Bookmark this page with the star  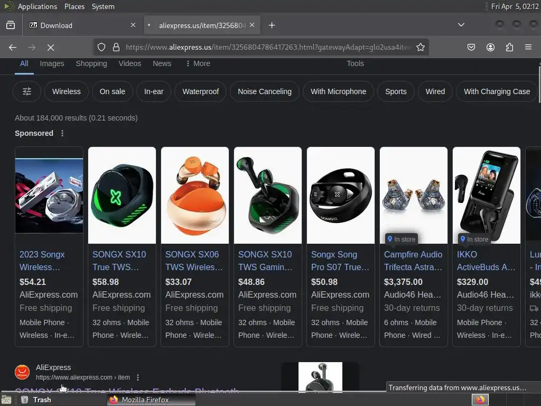point(420,47)
